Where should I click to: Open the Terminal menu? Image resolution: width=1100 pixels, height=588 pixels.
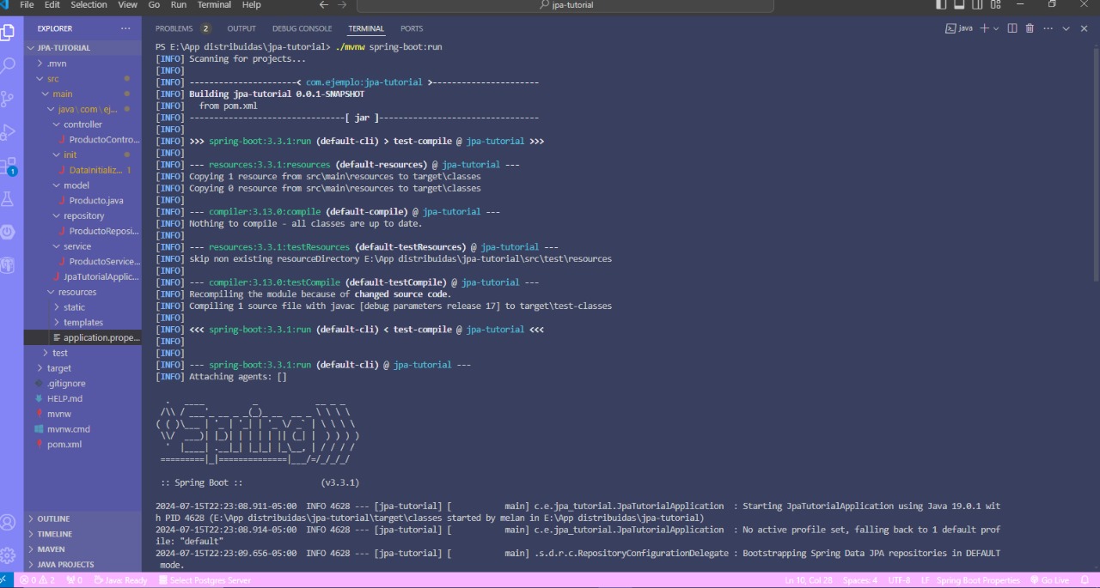point(214,5)
